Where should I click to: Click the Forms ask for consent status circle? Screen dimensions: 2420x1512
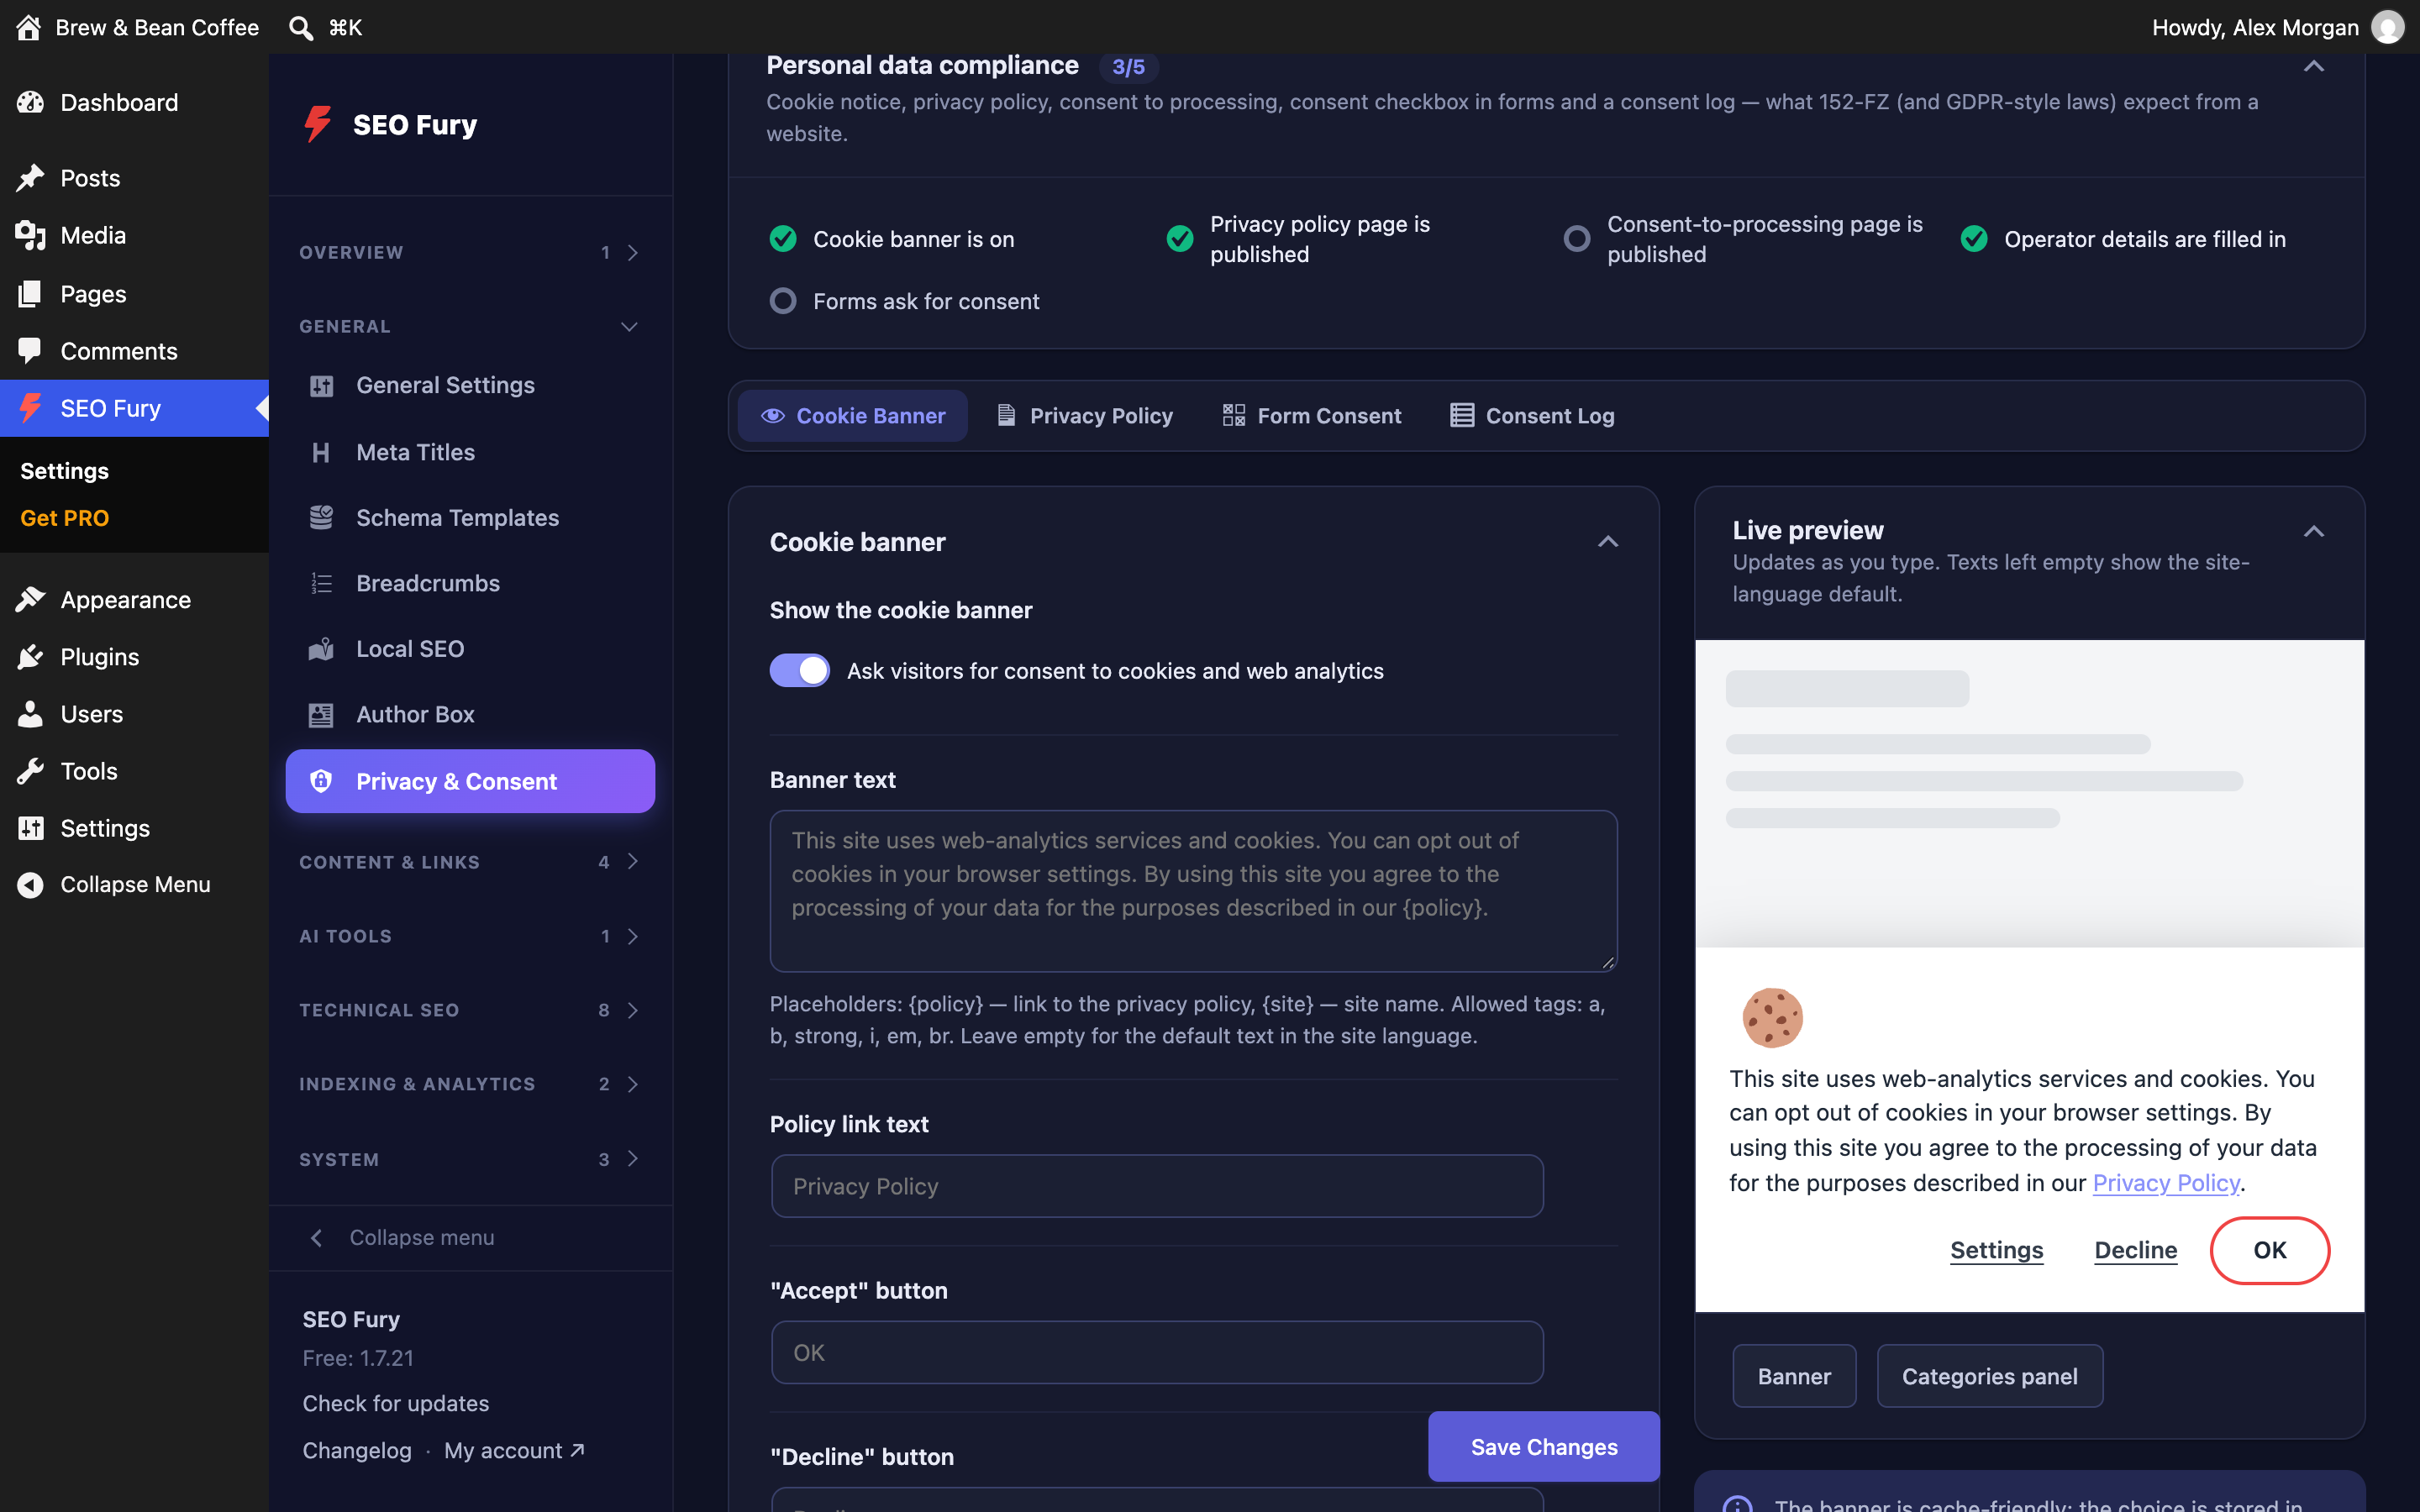pyautogui.click(x=783, y=301)
